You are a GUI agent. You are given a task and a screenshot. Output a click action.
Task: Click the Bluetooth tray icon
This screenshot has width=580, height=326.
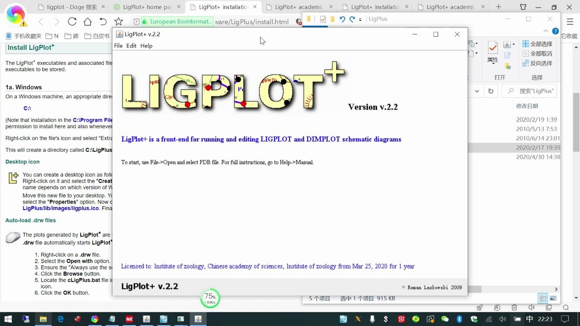459,319
